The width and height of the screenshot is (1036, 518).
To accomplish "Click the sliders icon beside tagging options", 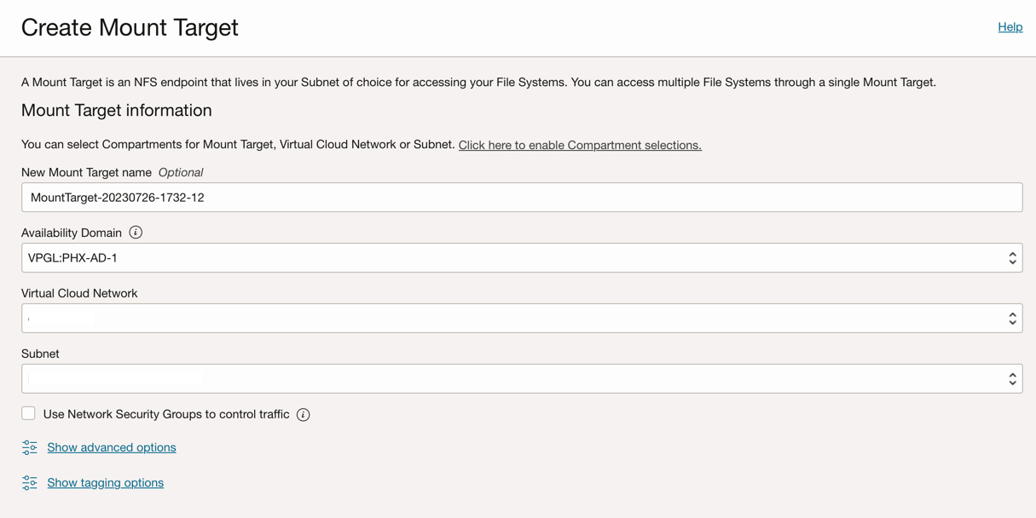I will pyautogui.click(x=30, y=483).
